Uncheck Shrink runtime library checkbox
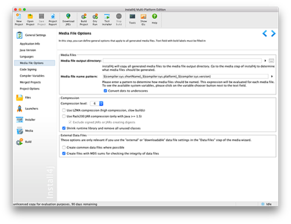 click(x=63, y=128)
